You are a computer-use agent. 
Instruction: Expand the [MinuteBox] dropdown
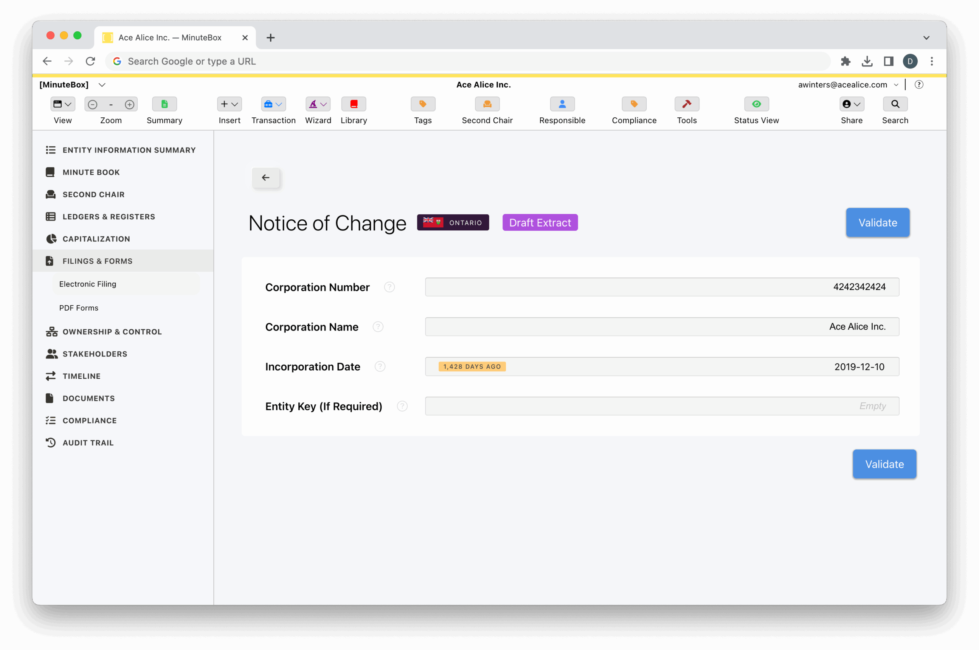tap(102, 84)
